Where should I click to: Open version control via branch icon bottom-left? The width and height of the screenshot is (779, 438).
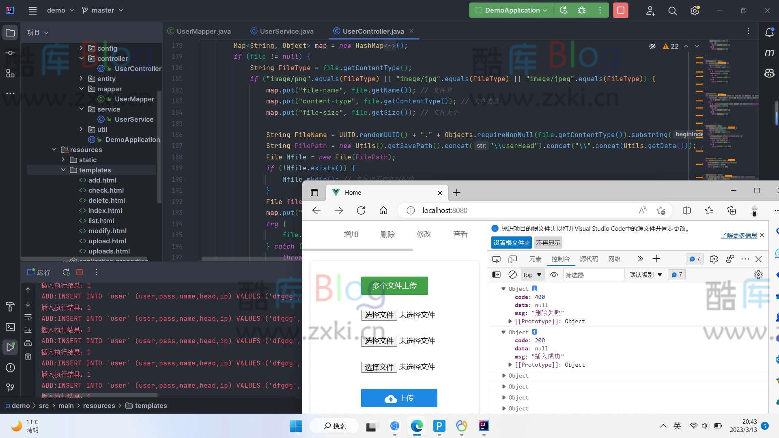10,388
